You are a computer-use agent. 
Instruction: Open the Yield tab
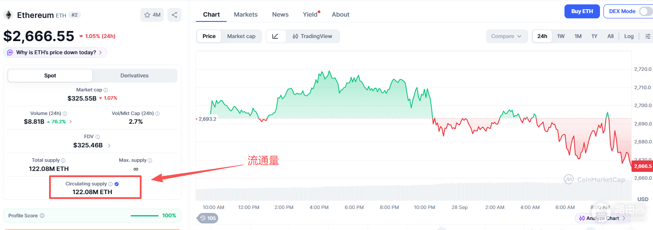tap(310, 14)
